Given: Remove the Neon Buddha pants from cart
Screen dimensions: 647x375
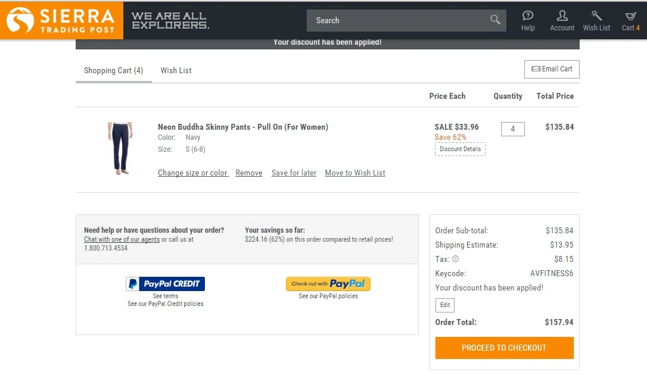Looking at the screenshot, I should (249, 173).
